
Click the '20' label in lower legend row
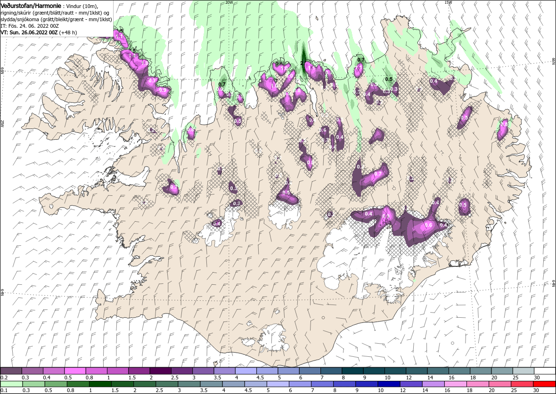[x=491, y=390]
